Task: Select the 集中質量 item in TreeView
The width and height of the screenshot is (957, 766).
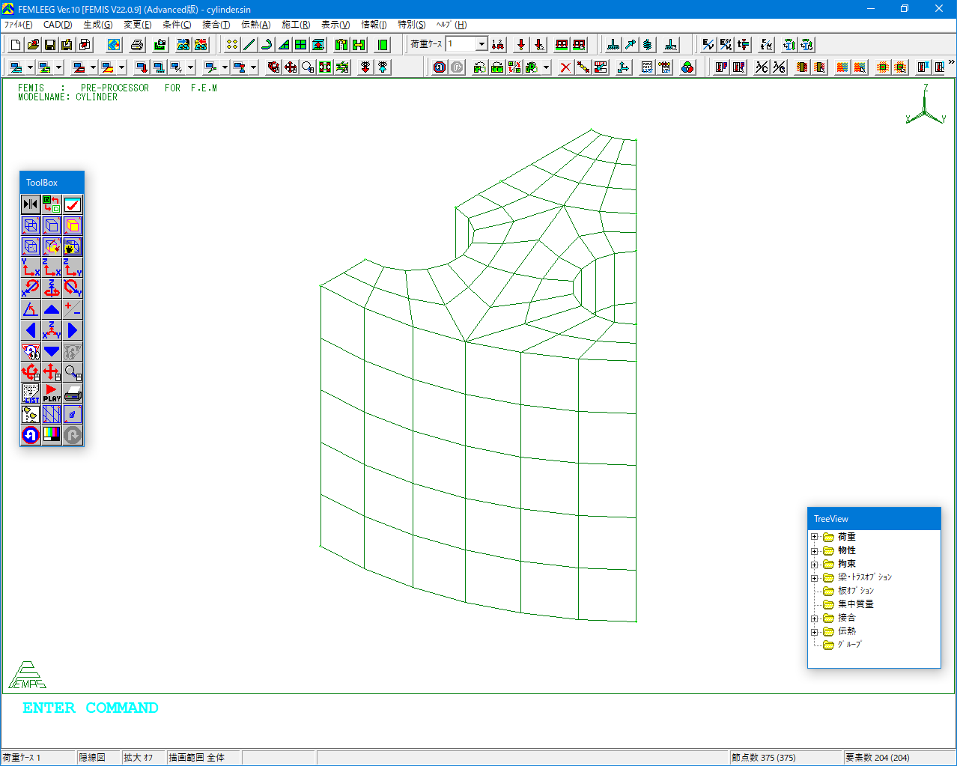Action: click(855, 604)
